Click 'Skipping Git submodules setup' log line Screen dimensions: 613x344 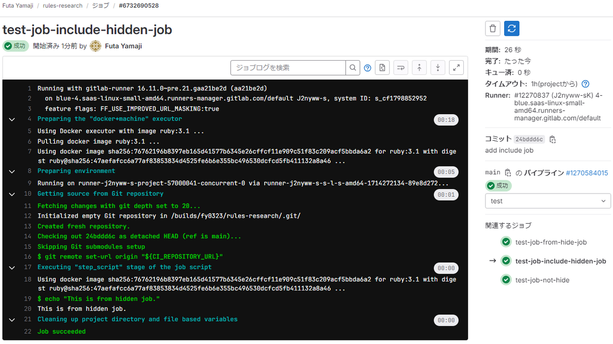pos(91,247)
